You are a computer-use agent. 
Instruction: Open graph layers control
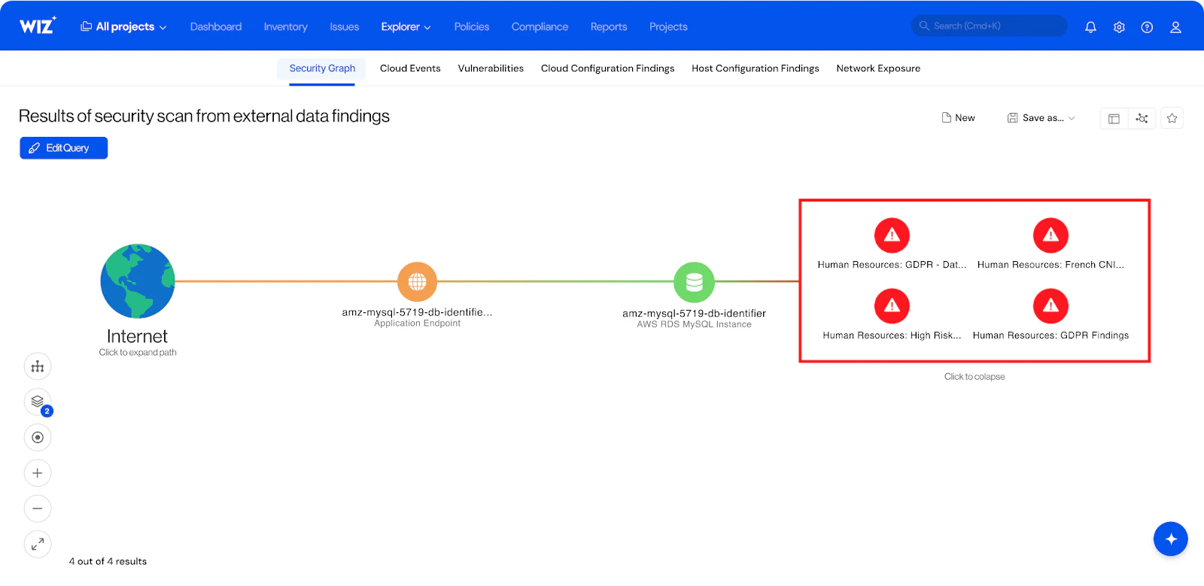click(x=38, y=402)
